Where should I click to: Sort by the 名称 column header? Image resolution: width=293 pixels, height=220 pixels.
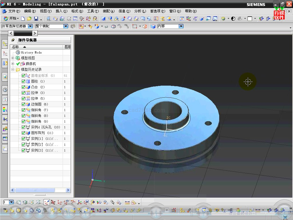point(15,47)
